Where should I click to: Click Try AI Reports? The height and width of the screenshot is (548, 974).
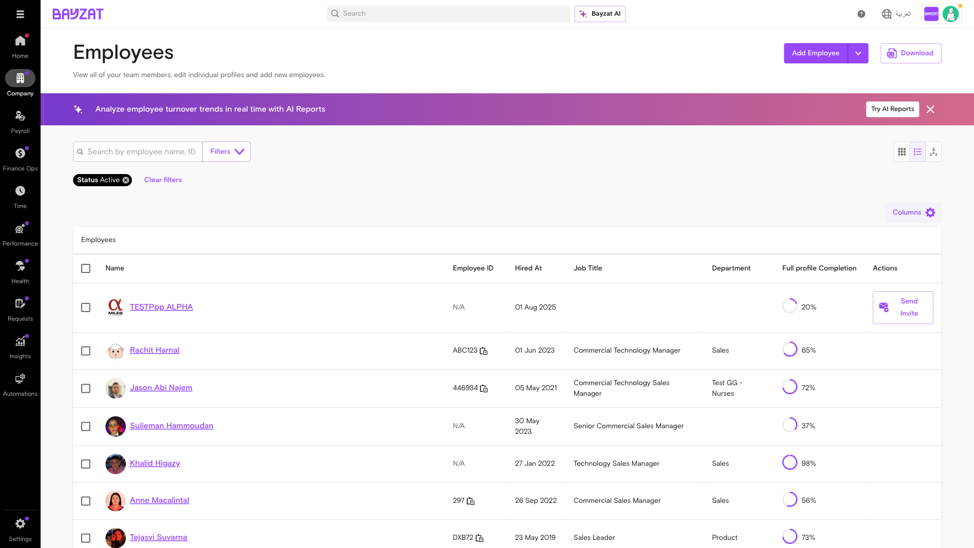coord(892,109)
